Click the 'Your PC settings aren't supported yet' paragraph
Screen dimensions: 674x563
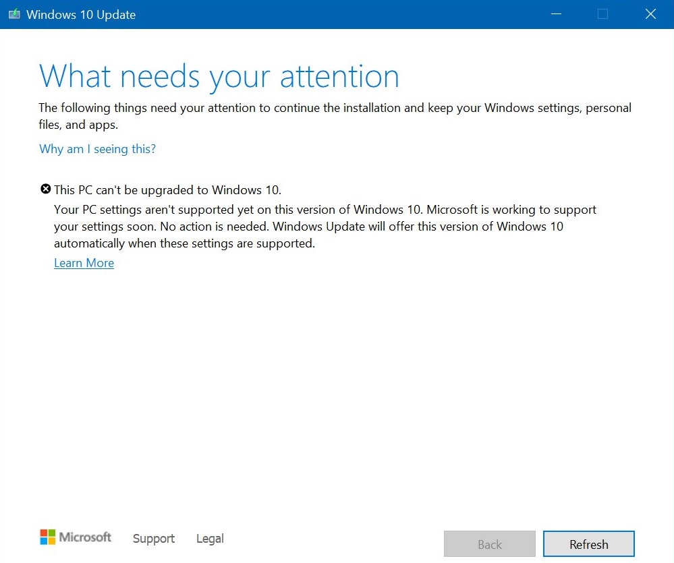(x=325, y=227)
